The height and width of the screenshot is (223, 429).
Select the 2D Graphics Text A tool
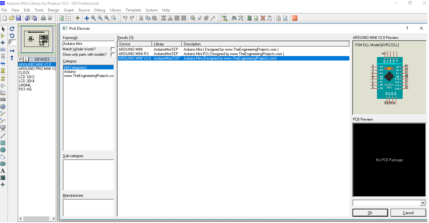pyautogui.click(x=3, y=171)
